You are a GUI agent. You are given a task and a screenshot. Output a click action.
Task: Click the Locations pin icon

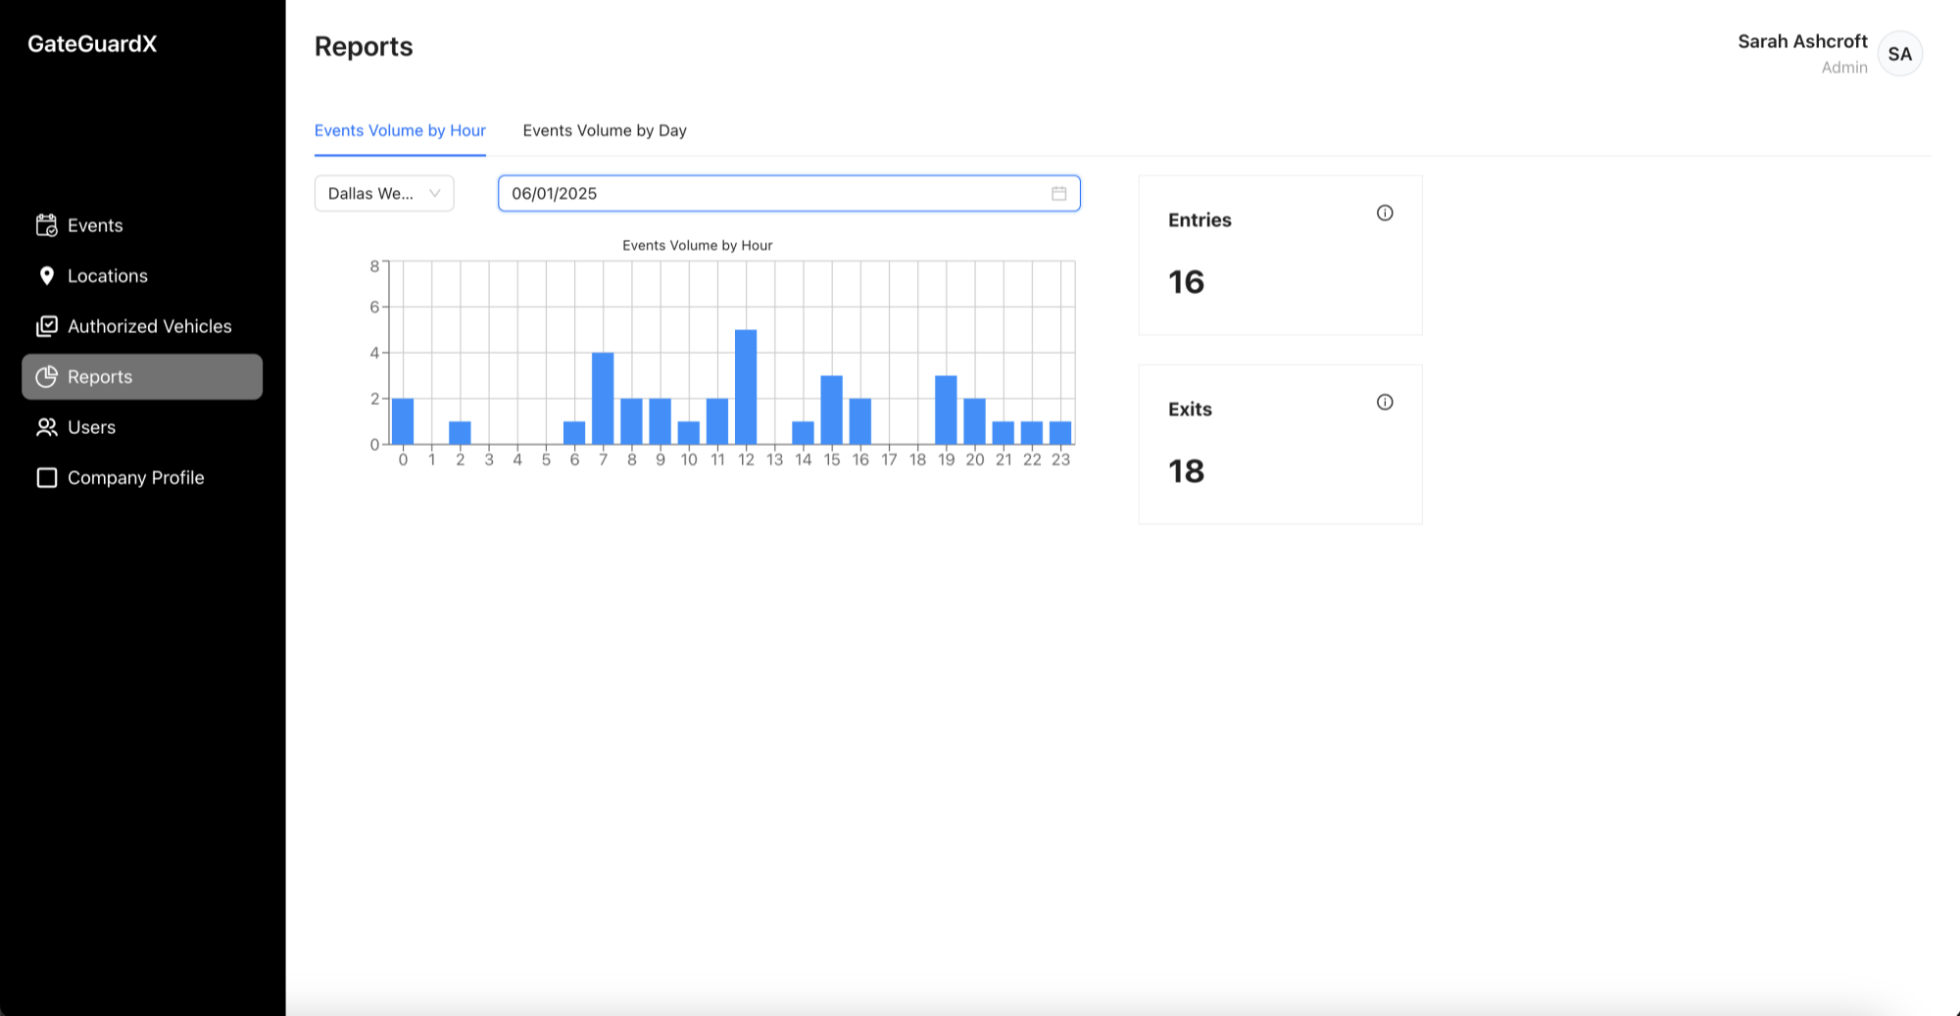tap(46, 276)
